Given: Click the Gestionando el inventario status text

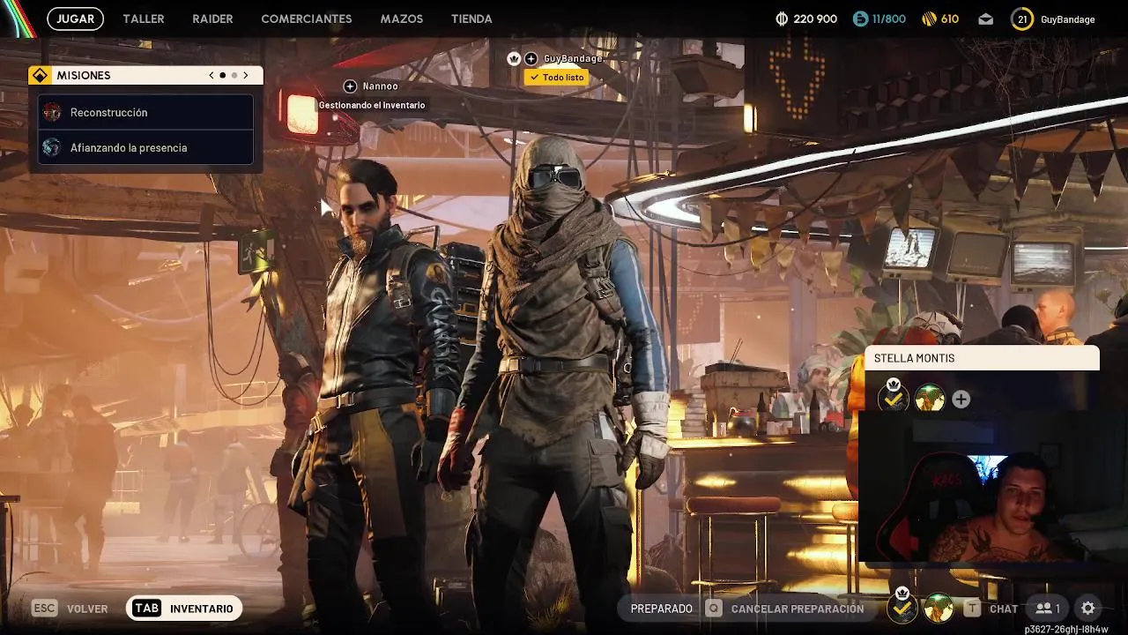Looking at the screenshot, I should coord(372,105).
